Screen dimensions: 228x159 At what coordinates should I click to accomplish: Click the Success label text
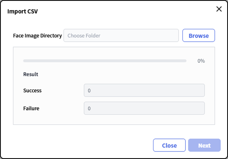[x=32, y=91]
